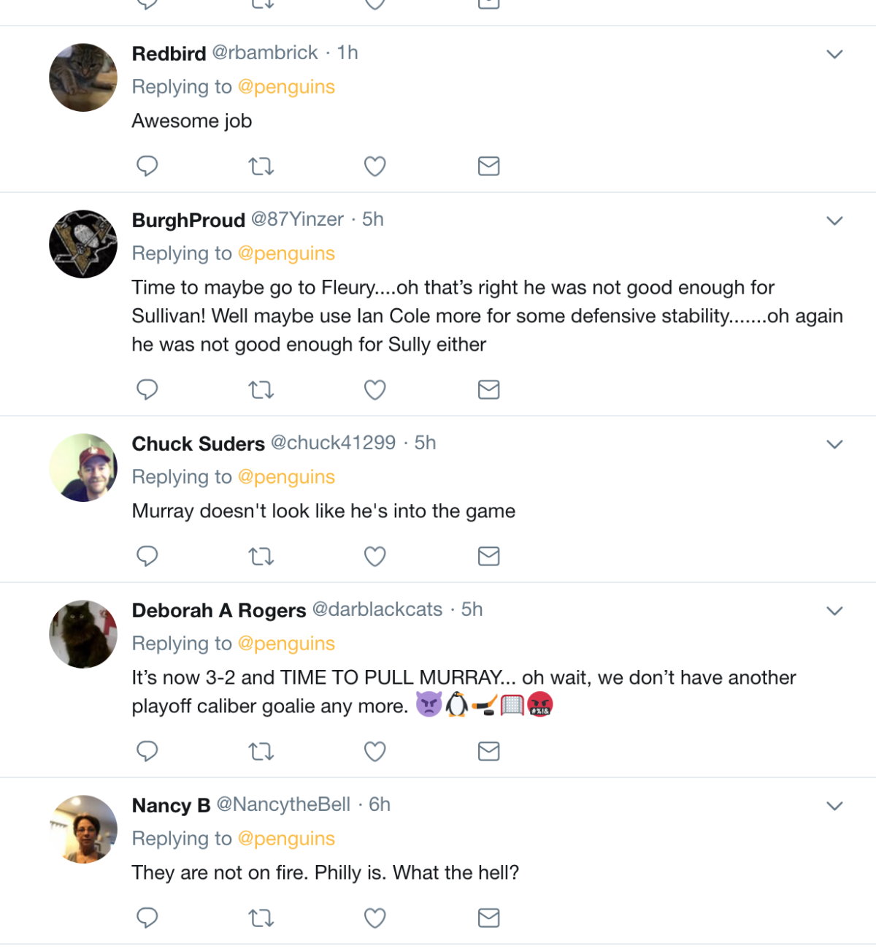Open Deborah A Rogers' black cat avatar

pos(83,634)
